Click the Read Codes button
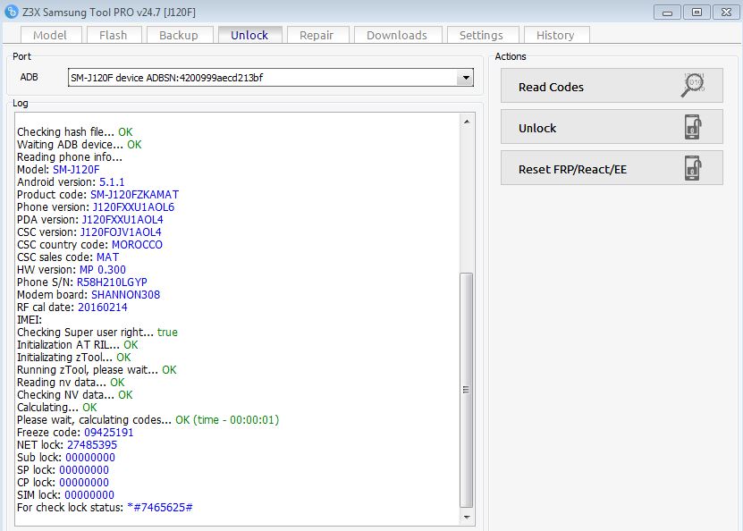The image size is (743, 531). pyautogui.click(x=612, y=86)
